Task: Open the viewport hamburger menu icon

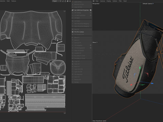Action: point(93,1)
